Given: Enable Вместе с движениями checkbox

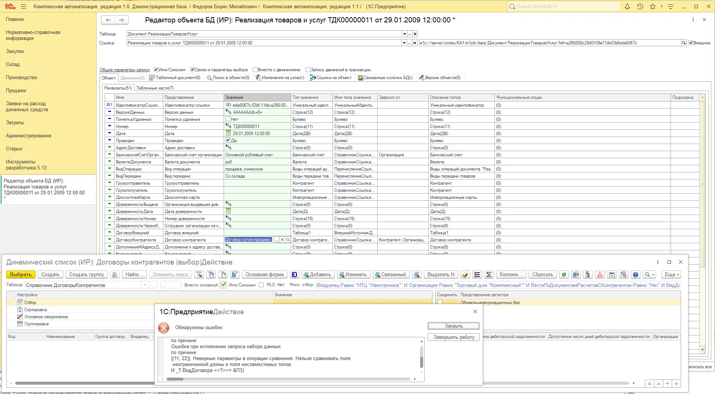Looking at the screenshot, I should pyautogui.click(x=255, y=70).
